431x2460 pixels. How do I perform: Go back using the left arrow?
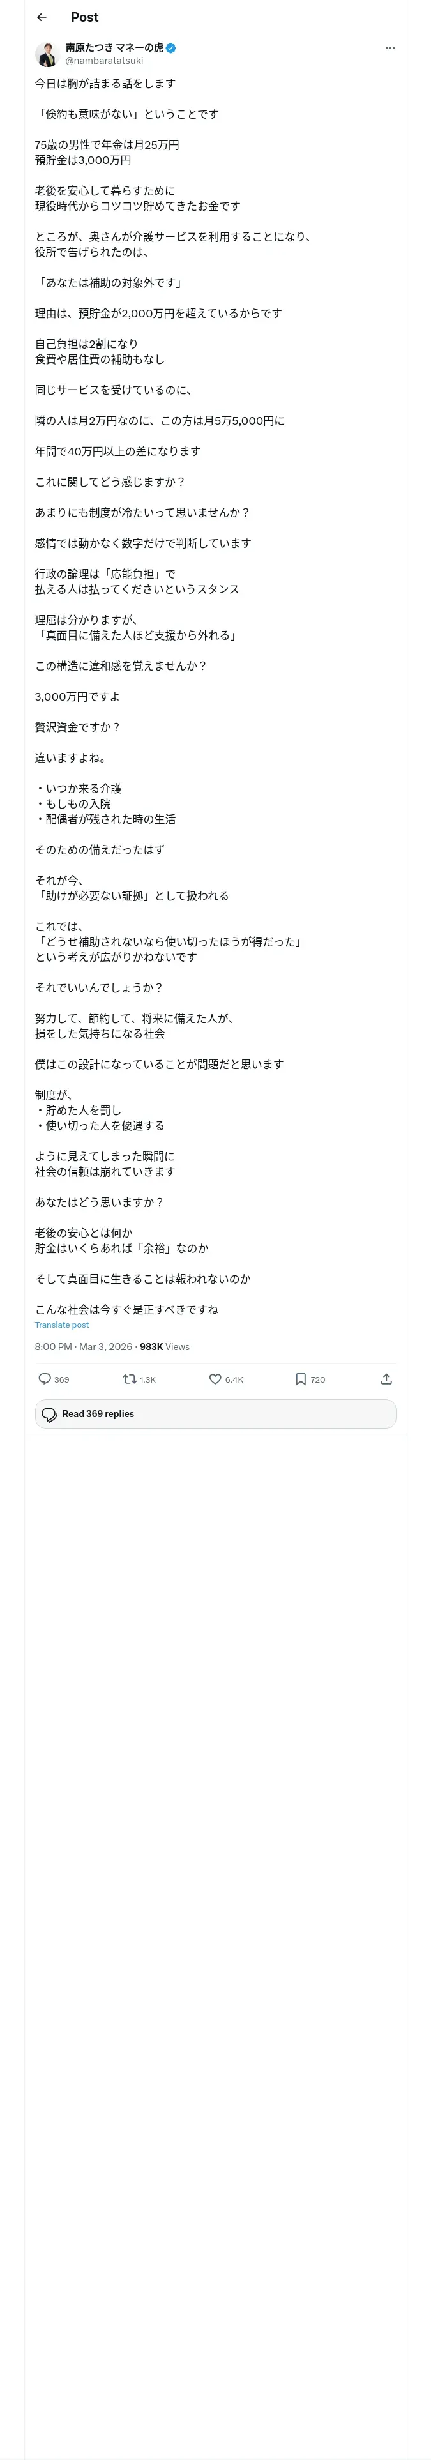pyautogui.click(x=41, y=17)
